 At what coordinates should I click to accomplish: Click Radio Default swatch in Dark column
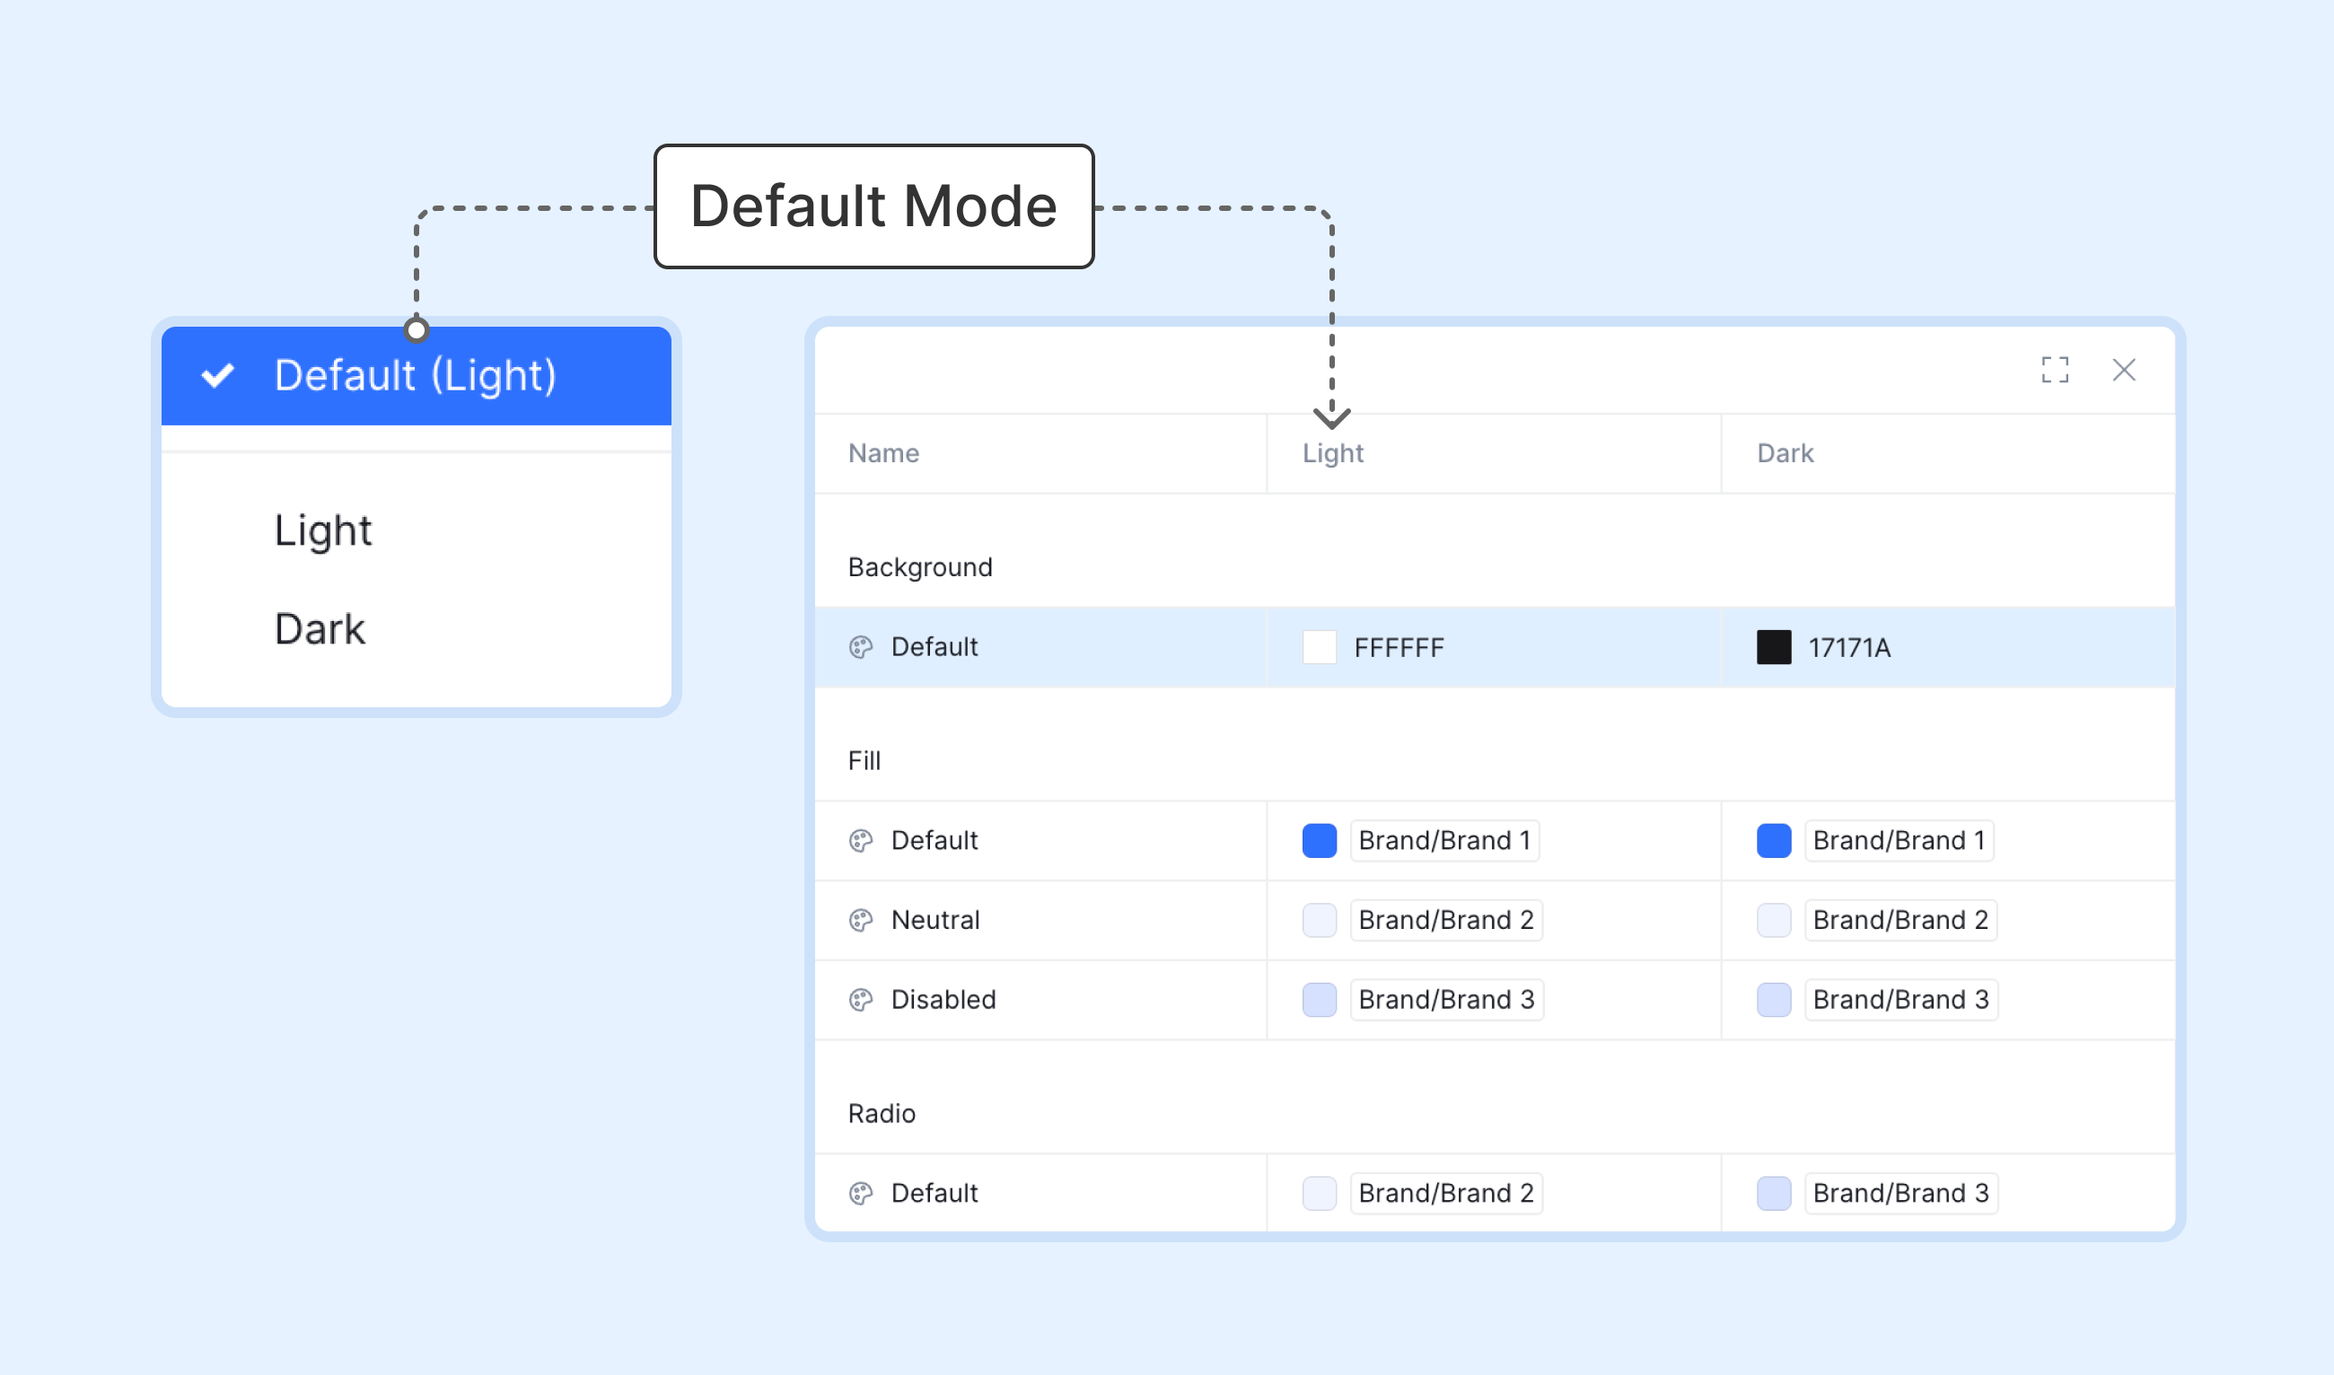point(1774,1194)
